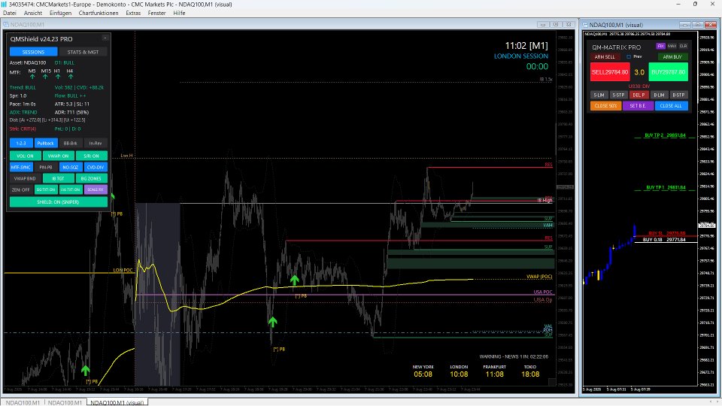Screen dimensions: 722x406
Task: Collapse the QMShield panel with minus button
Action: pos(105,38)
